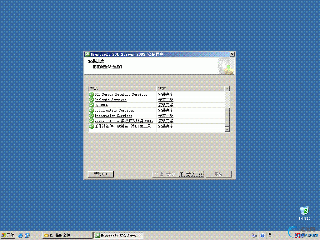The height and width of the screenshot is (240, 320).
Task: Click 安装完毕 status for SQLXML4
Action: tap(166, 105)
